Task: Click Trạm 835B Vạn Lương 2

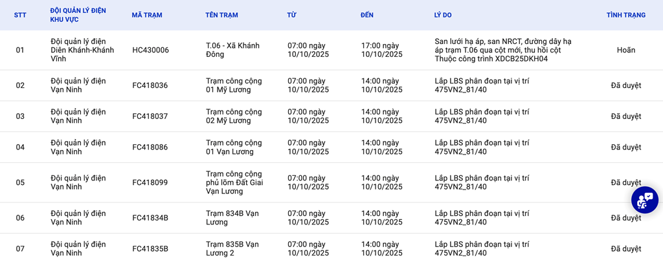Action: coord(232,248)
